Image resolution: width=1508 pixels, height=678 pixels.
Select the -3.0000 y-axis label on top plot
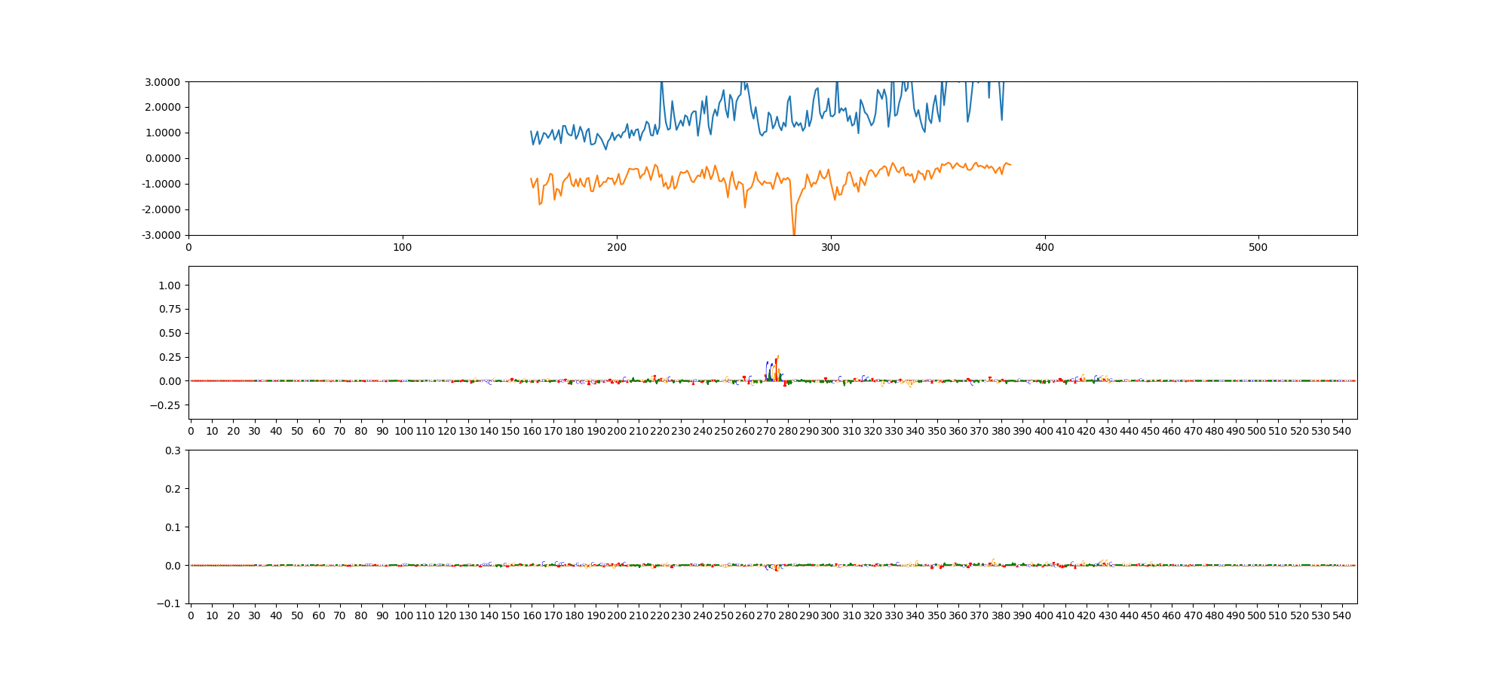tap(161, 235)
